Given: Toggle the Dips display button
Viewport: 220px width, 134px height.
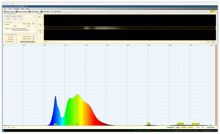Looking at the screenshot, I should [178, 127].
